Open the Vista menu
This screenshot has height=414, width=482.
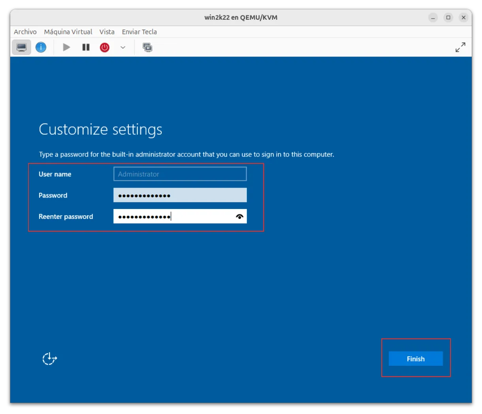107,32
